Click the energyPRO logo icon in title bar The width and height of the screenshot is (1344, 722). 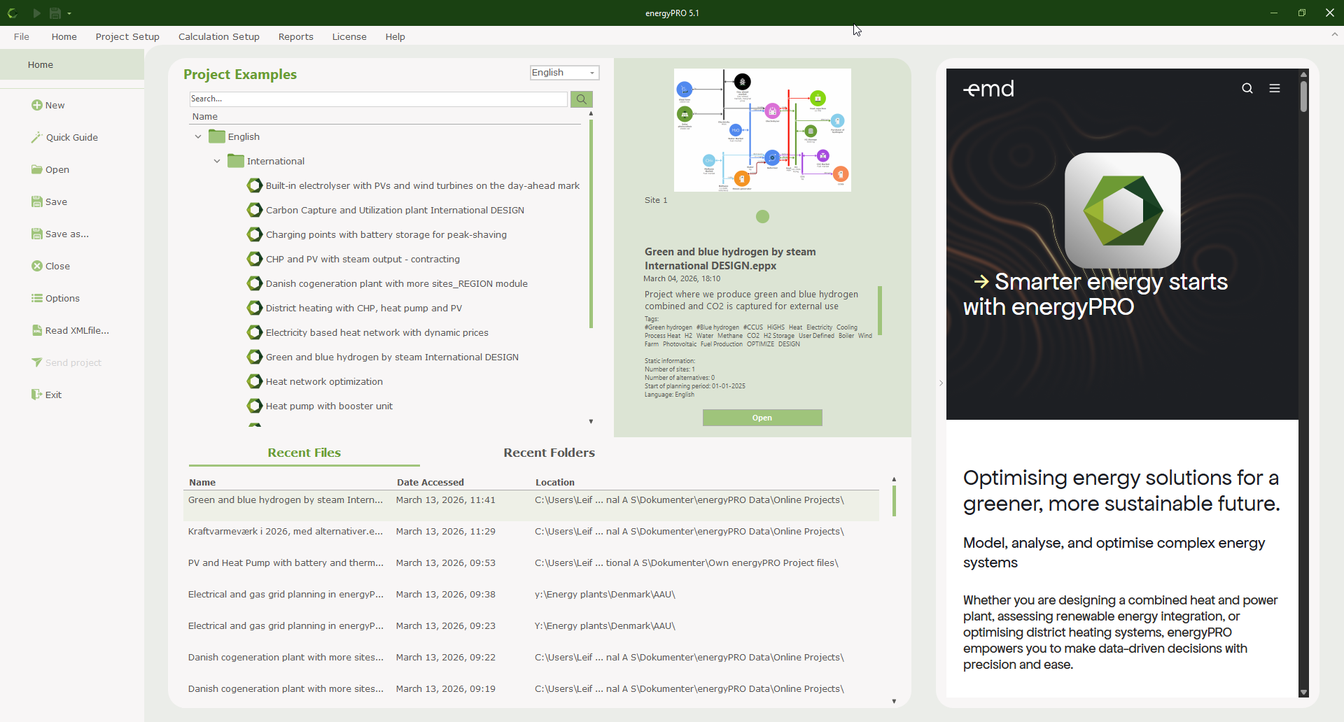13,13
